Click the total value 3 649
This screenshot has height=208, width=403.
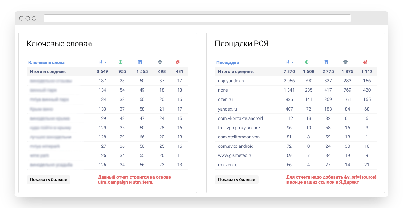102,71
